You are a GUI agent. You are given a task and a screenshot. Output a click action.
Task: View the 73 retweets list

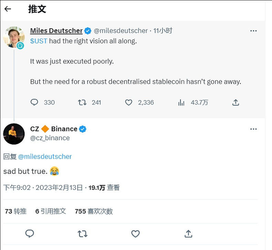pyautogui.click(x=16, y=211)
